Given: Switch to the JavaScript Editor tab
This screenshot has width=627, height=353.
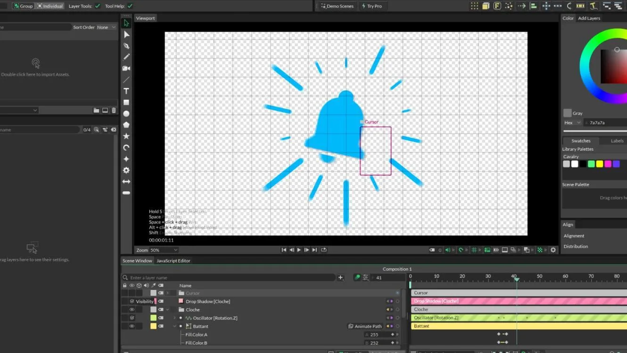Looking at the screenshot, I should point(173,261).
